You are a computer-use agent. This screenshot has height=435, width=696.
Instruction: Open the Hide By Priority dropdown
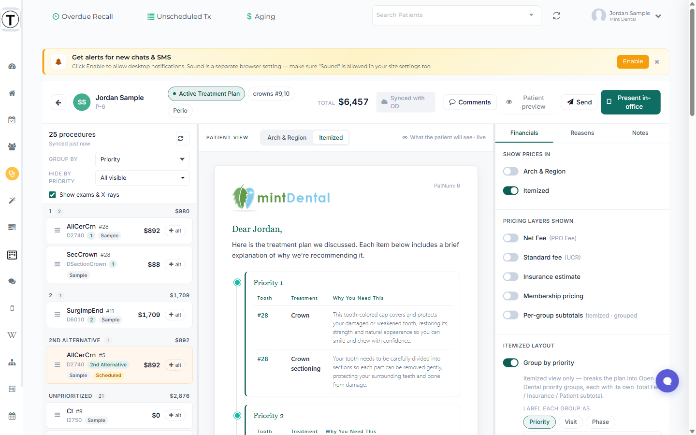click(x=143, y=178)
